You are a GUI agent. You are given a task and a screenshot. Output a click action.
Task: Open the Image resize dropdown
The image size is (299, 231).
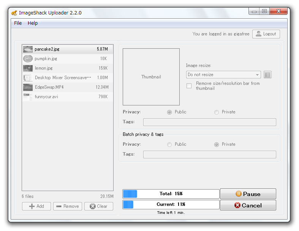(x=223, y=75)
